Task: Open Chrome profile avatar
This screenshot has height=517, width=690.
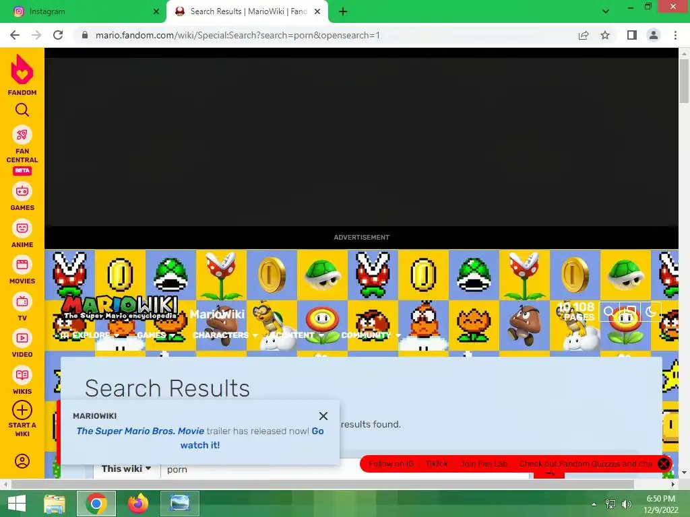Action: click(x=654, y=35)
